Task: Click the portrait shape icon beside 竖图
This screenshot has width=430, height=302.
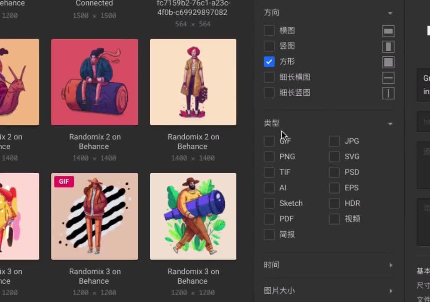Action: pyautogui.click(x=388, y=46)
